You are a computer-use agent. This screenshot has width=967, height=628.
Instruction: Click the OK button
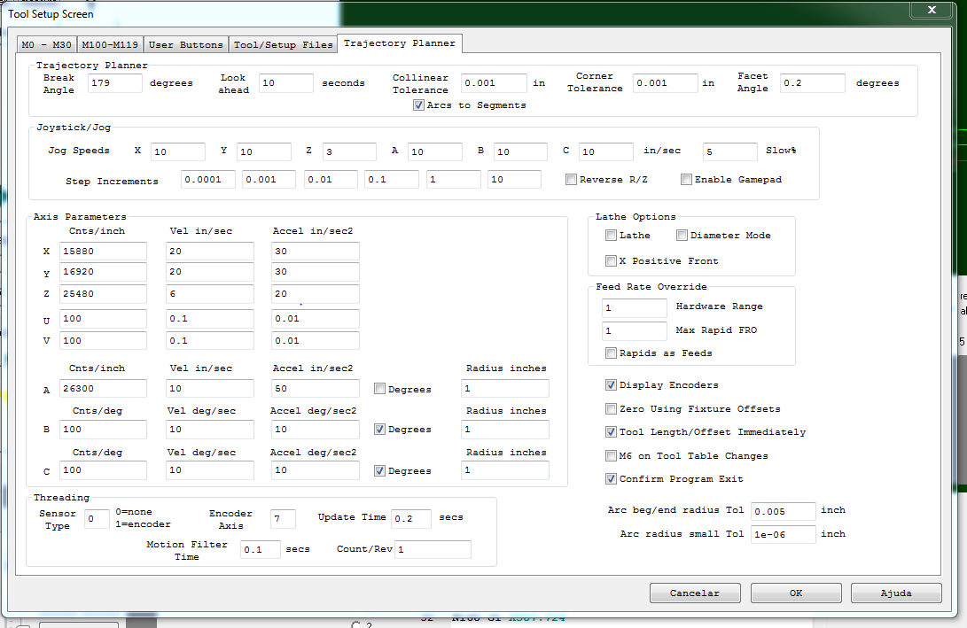coord(795,593)
